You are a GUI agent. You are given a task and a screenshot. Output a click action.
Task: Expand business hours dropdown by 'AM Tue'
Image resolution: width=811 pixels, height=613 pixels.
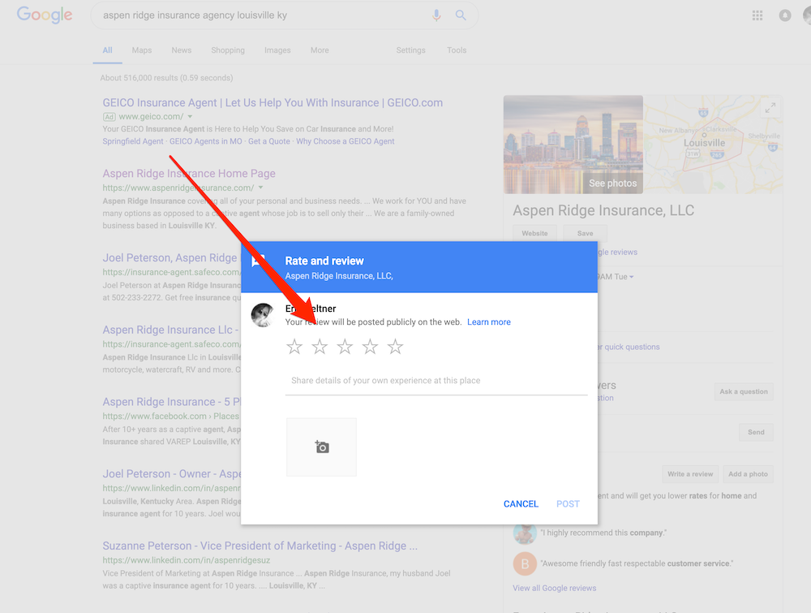[632, 277]
